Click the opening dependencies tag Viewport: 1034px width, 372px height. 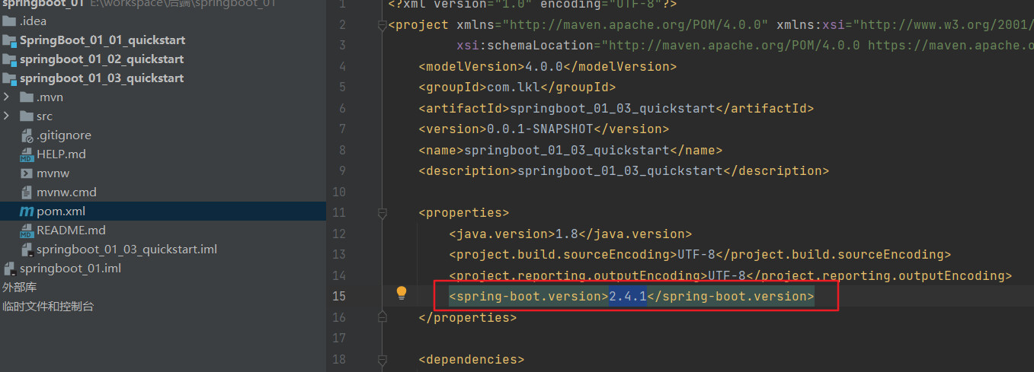471,359
